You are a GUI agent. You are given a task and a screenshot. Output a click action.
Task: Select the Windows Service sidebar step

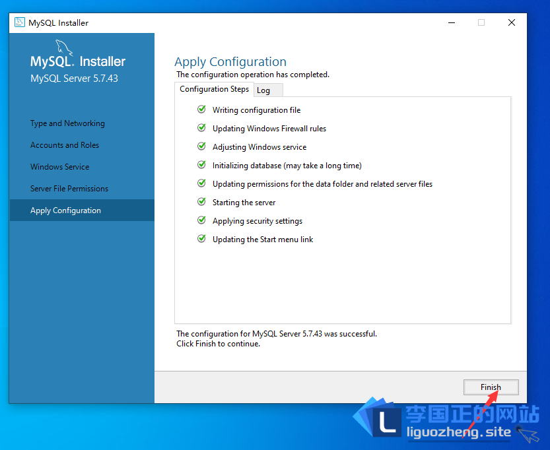coord(59,167)
